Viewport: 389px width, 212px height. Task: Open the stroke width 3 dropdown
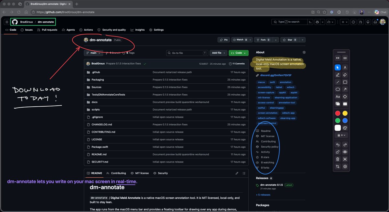(342, 135)
